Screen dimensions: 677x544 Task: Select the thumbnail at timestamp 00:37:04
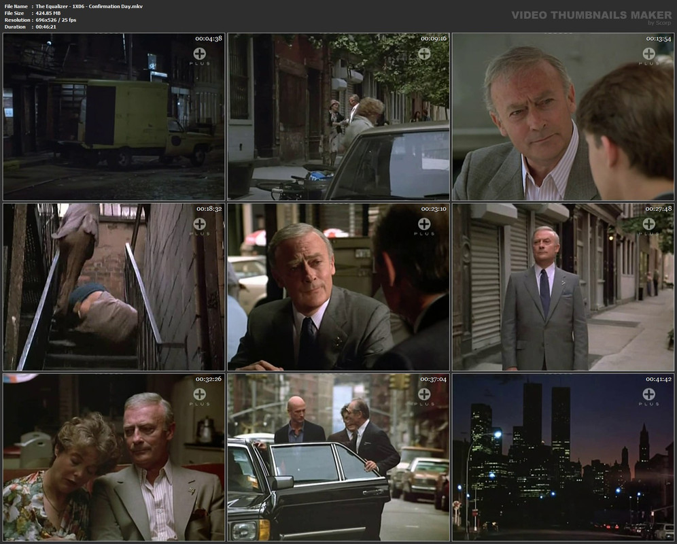338,457
